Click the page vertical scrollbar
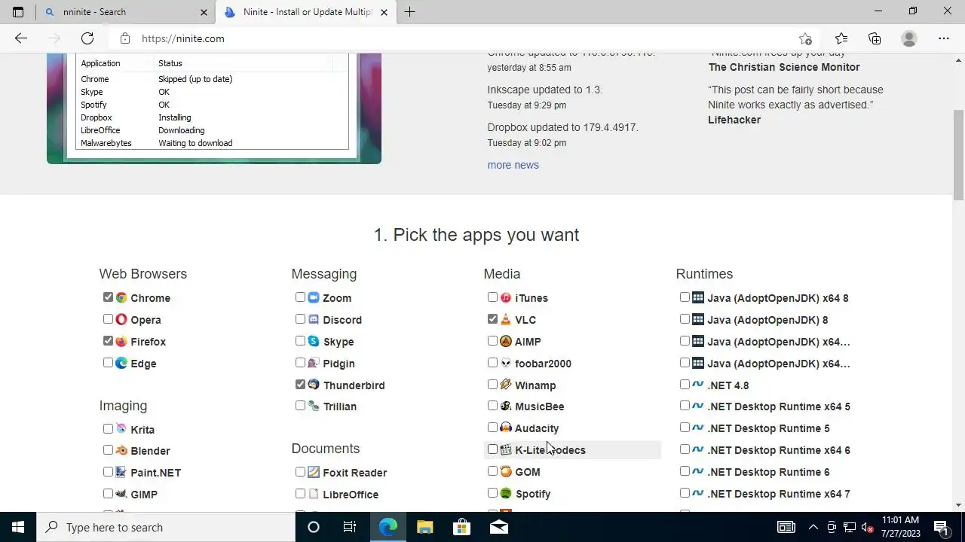Screen dimensions: 965x542 958,155
